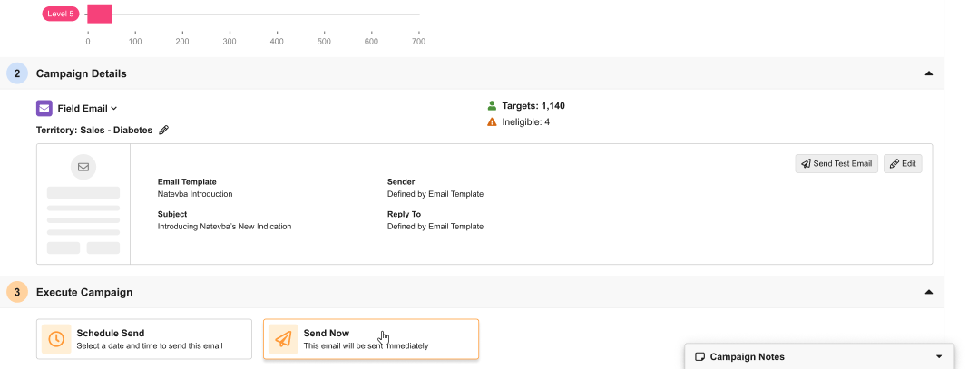Image resolution: width=968 pixels, height=369 pixels.
Task: Click the Campaign Notes note icon
Action: click(699, 357)
